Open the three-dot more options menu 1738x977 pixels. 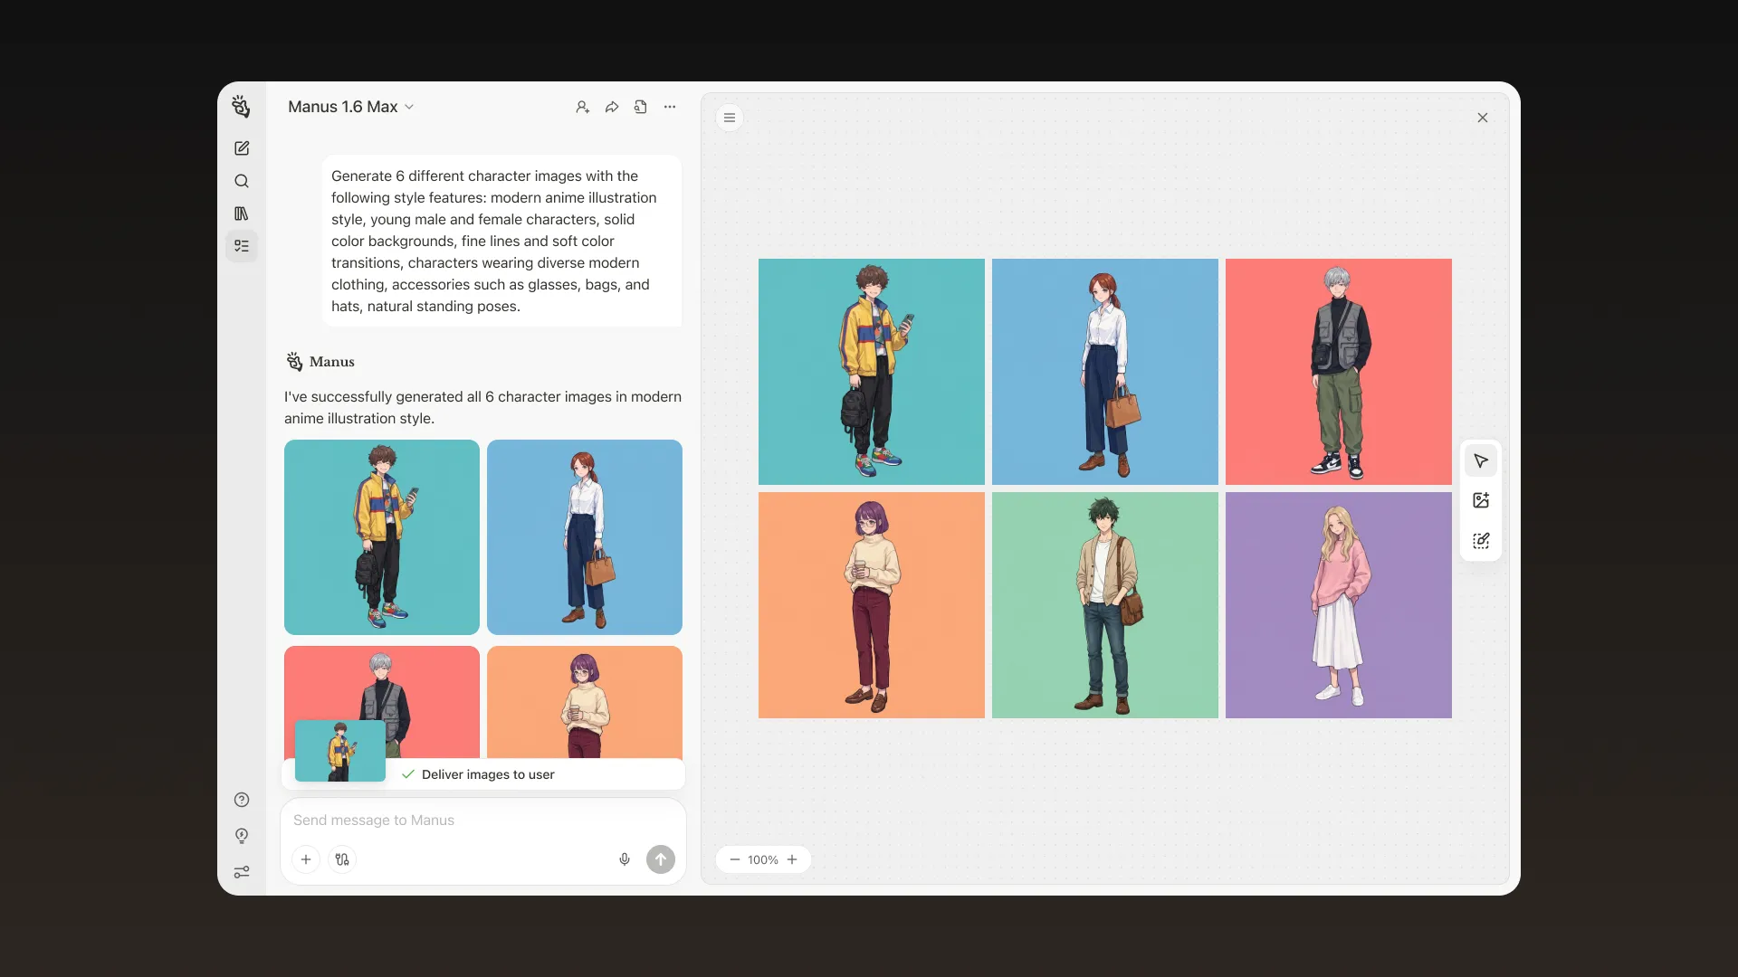pyautogui.click(x=670, y=106)
